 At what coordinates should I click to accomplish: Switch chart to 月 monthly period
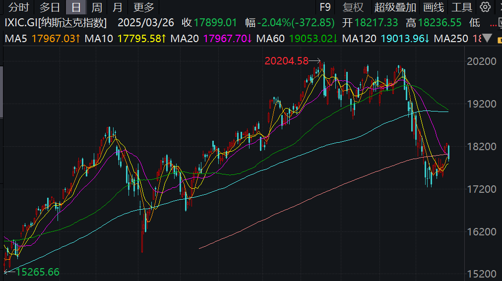[x=118, y=7]
